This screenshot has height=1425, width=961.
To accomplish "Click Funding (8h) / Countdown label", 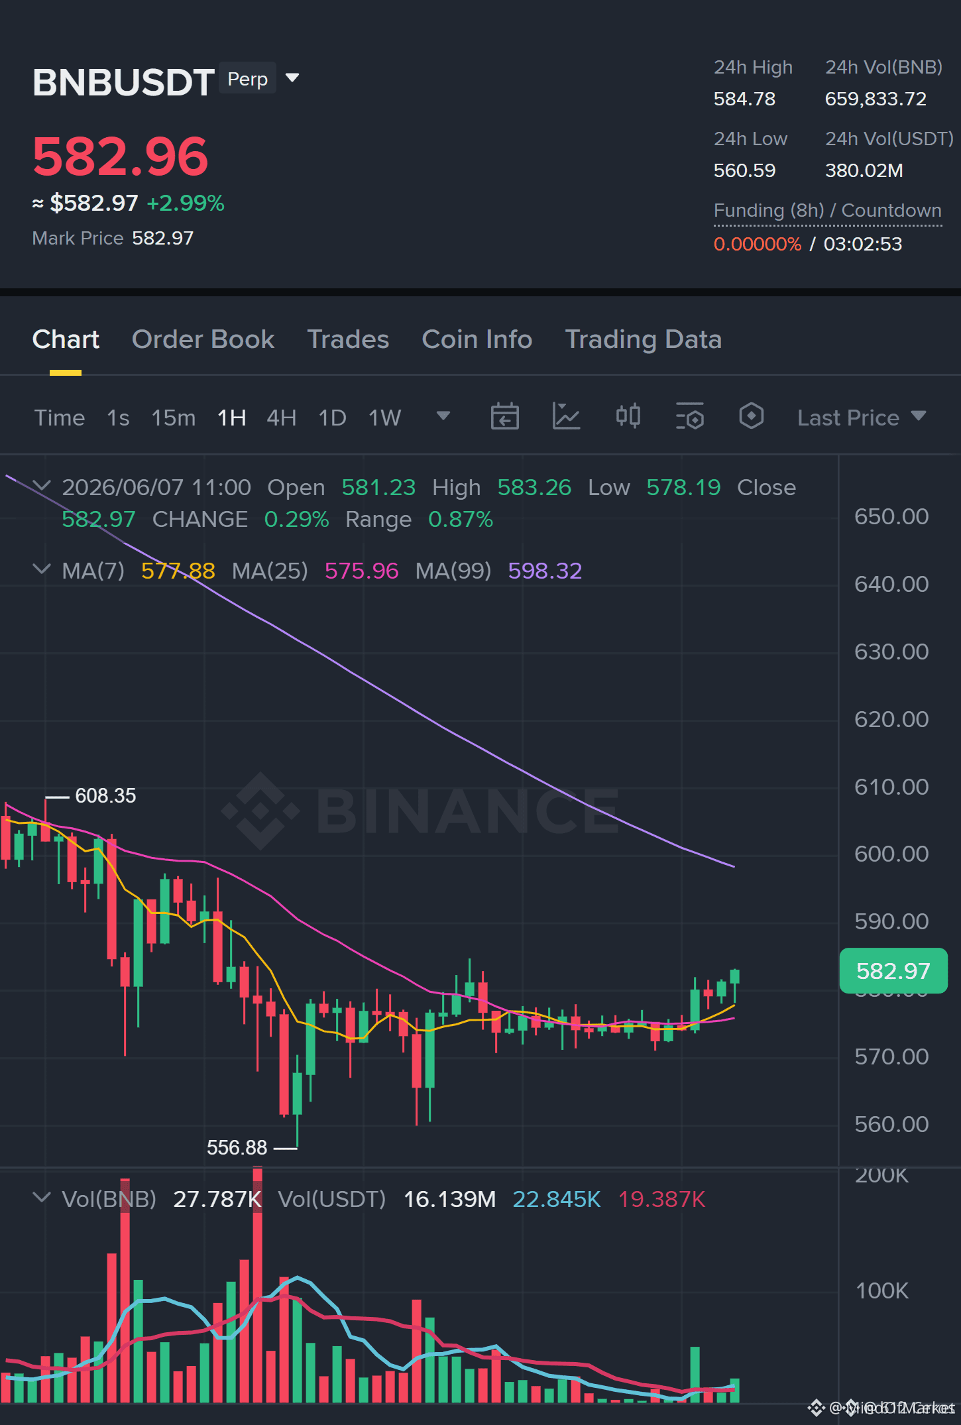I will tap(828, 211).
